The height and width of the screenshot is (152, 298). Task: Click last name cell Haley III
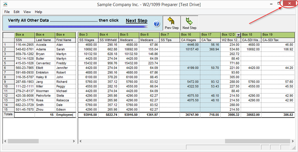coord(45,77)
